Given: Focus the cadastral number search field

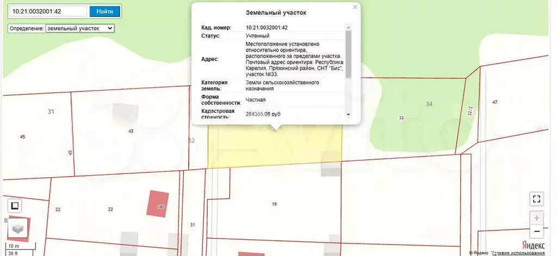Looking at the screenshot, I should click(48, 11).
